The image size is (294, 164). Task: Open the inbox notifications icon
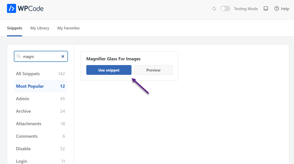pos(266,9)
